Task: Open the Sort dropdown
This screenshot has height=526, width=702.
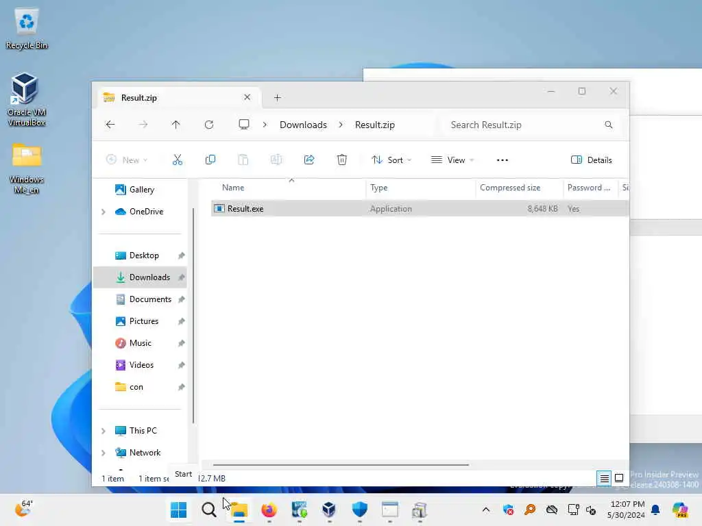Action: tap(391, 160)
